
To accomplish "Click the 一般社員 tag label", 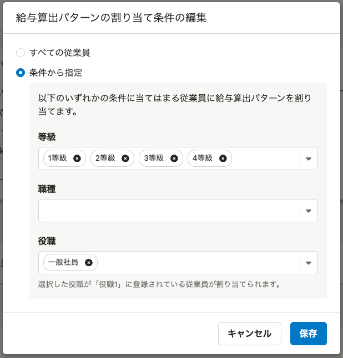I will point(63,263).
